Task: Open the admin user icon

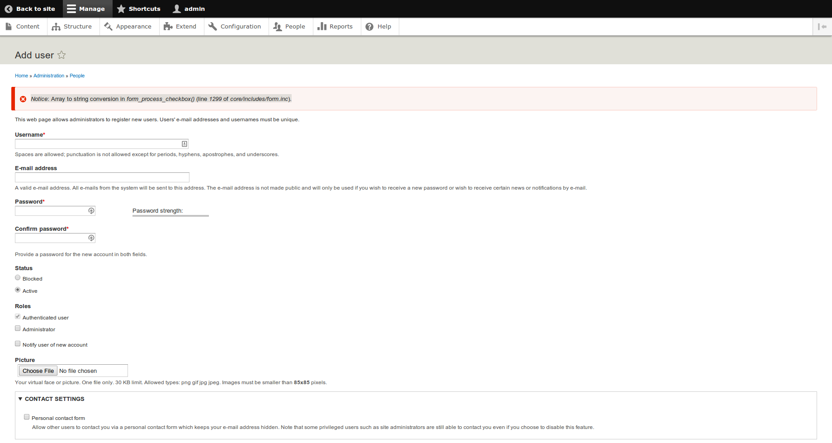Action: [177, 9]
